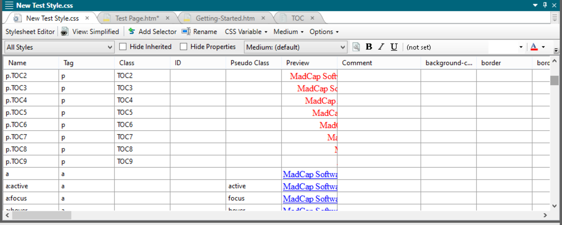
Task: Open the font color picker arrow
Action: [x=543, y=47]
